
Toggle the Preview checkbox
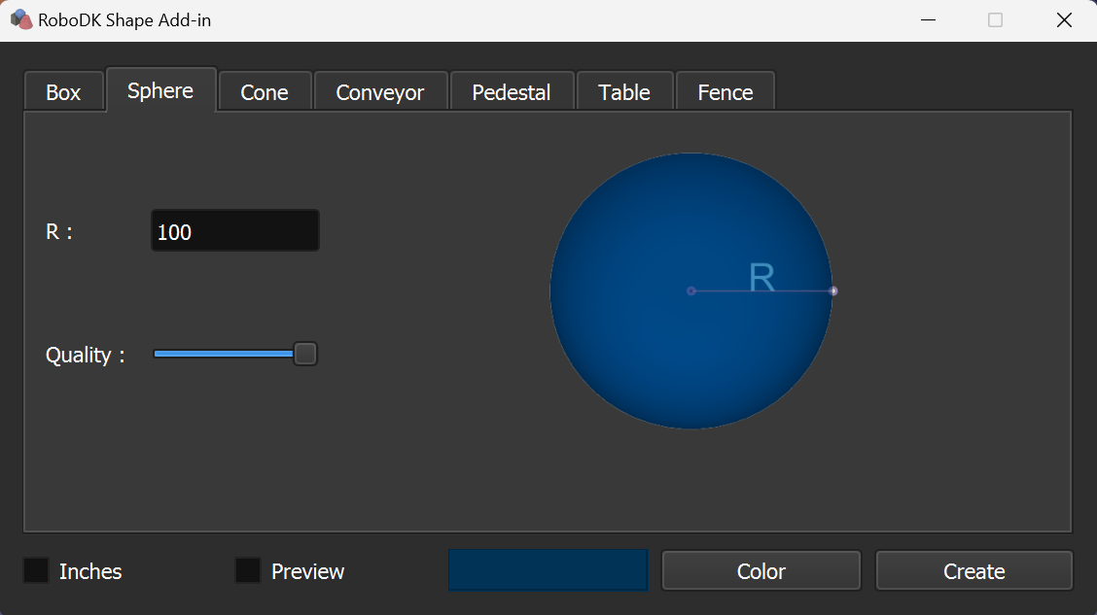tap(248, 571)
